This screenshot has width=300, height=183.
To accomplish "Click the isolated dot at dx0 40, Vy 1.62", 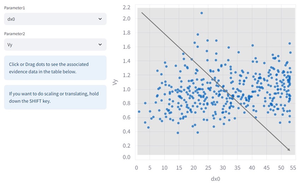I will (252, 45).
